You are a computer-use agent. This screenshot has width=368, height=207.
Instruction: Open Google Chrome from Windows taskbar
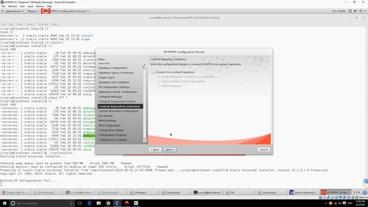108,203
